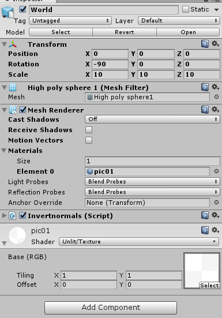Image resolution: width=222 pixels, height=318 pixels.
Task: Toggle the World object active checkbox
Action: pyautogui.click(x=22, y=9)
